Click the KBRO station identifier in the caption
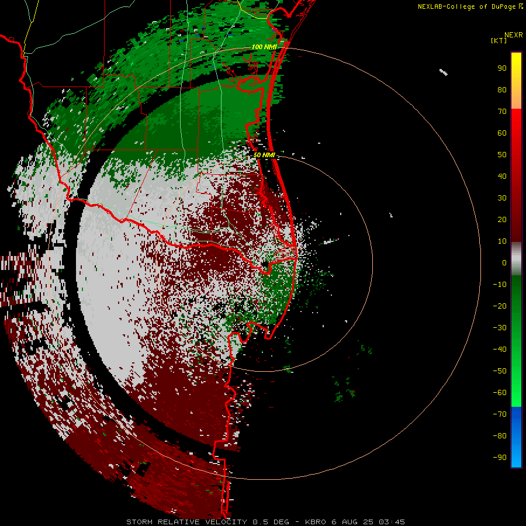The image size is (526, 526). tap(316, 522)
